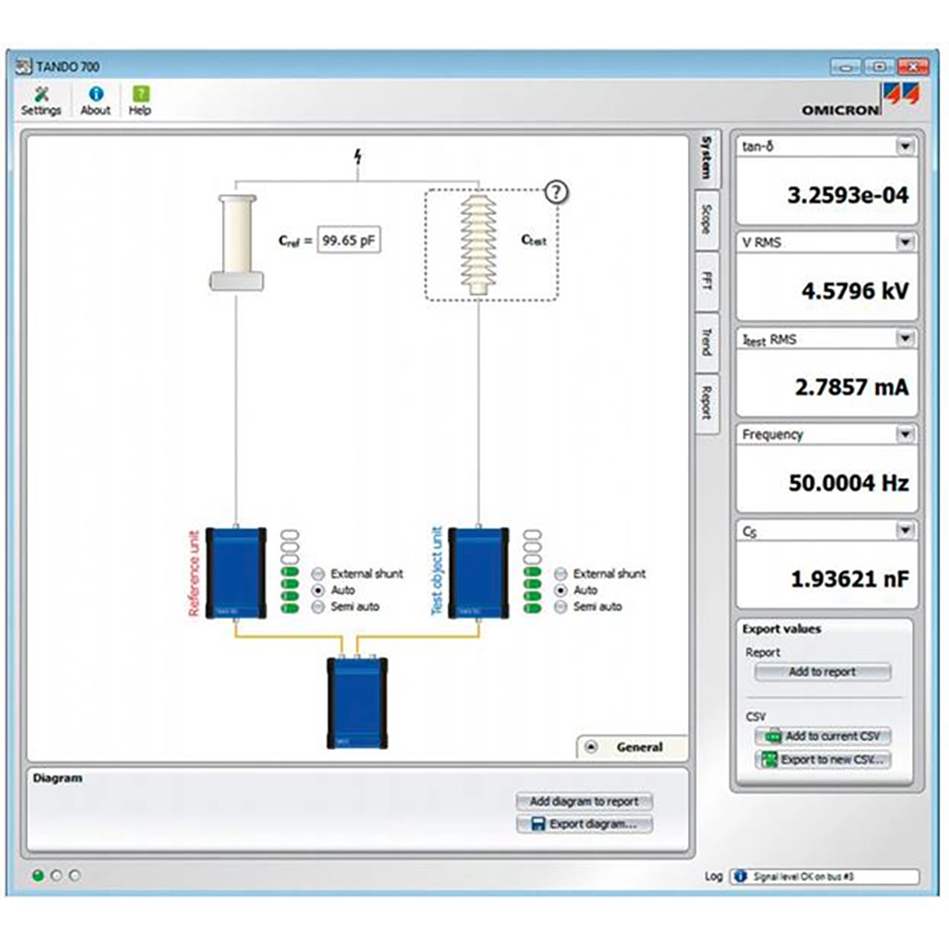Switch to the Scope tab

[x=707, y=220]
